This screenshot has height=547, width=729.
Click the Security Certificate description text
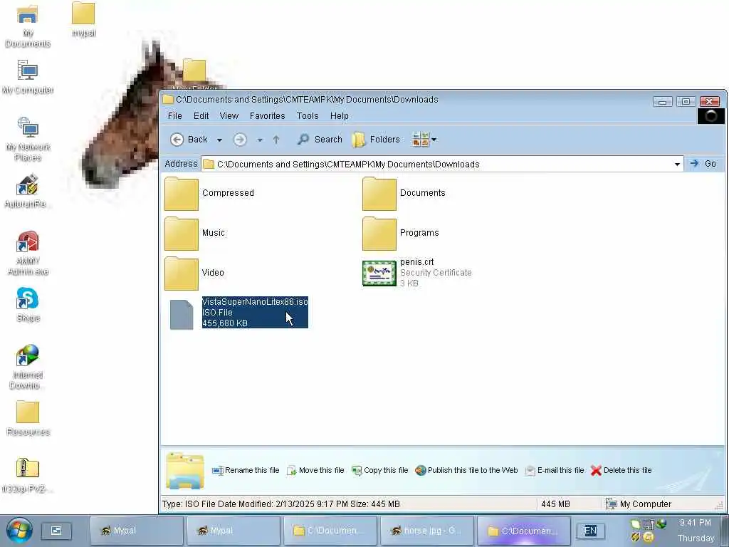pos(436,273)
